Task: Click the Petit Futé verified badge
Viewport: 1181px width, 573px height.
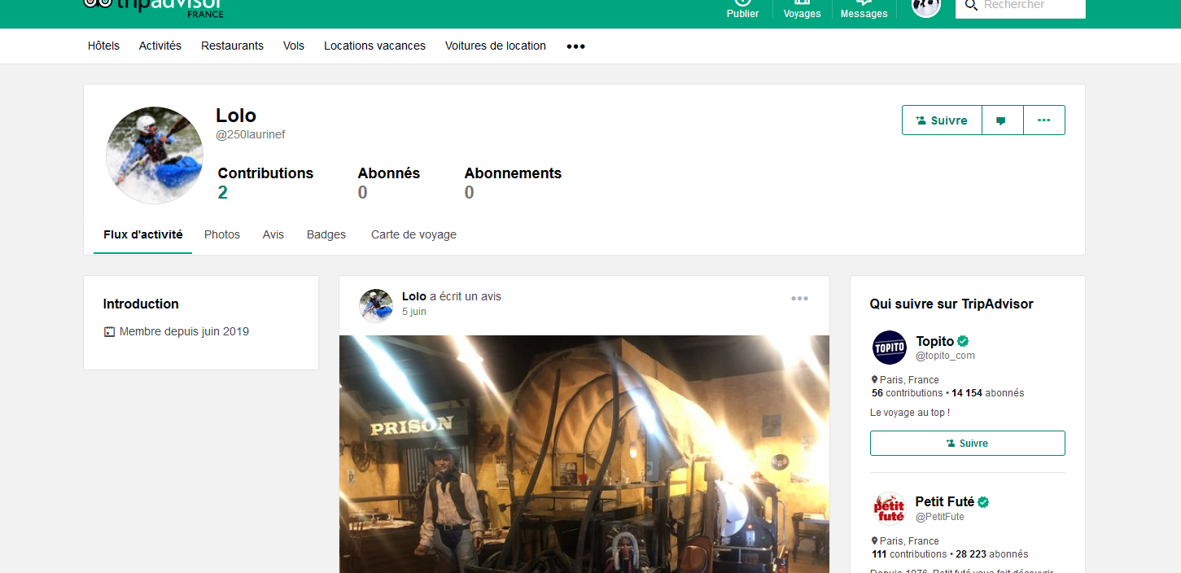Action: (983, 502)
